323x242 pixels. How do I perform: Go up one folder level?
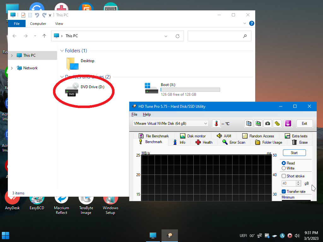[44, 36]
